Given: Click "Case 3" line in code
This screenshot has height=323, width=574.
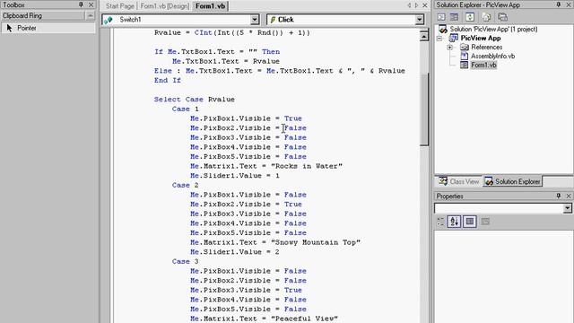Looking at the screenshot, I should tap(186, 261).
